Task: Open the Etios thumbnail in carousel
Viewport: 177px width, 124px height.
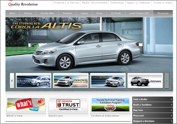Action: point(33,81)
